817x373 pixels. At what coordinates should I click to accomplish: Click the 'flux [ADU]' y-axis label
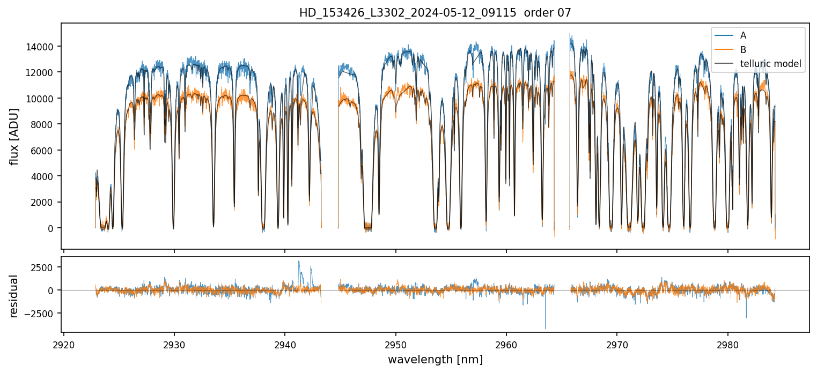click(x=14, y=136)
